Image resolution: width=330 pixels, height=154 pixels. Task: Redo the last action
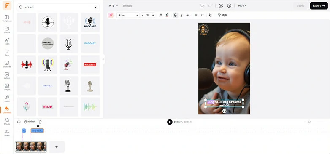coord(210,6)
